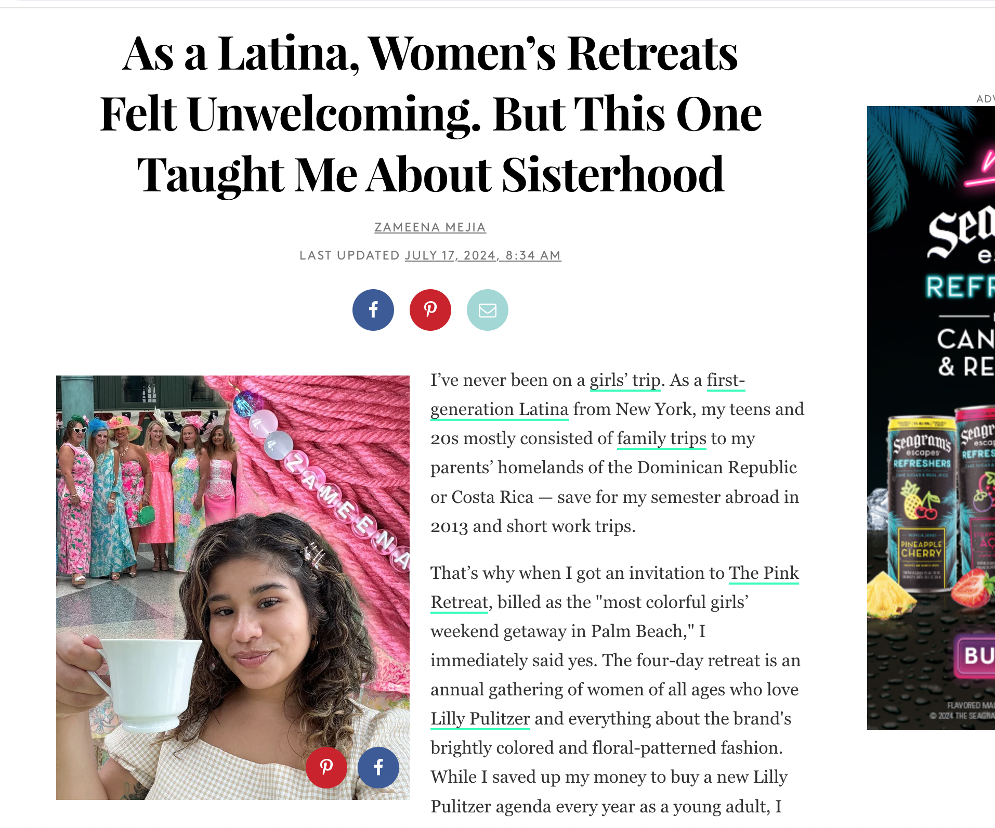
Task: Click the Pineapple Cherry can in the ad
Action: [x=921, y=504]
